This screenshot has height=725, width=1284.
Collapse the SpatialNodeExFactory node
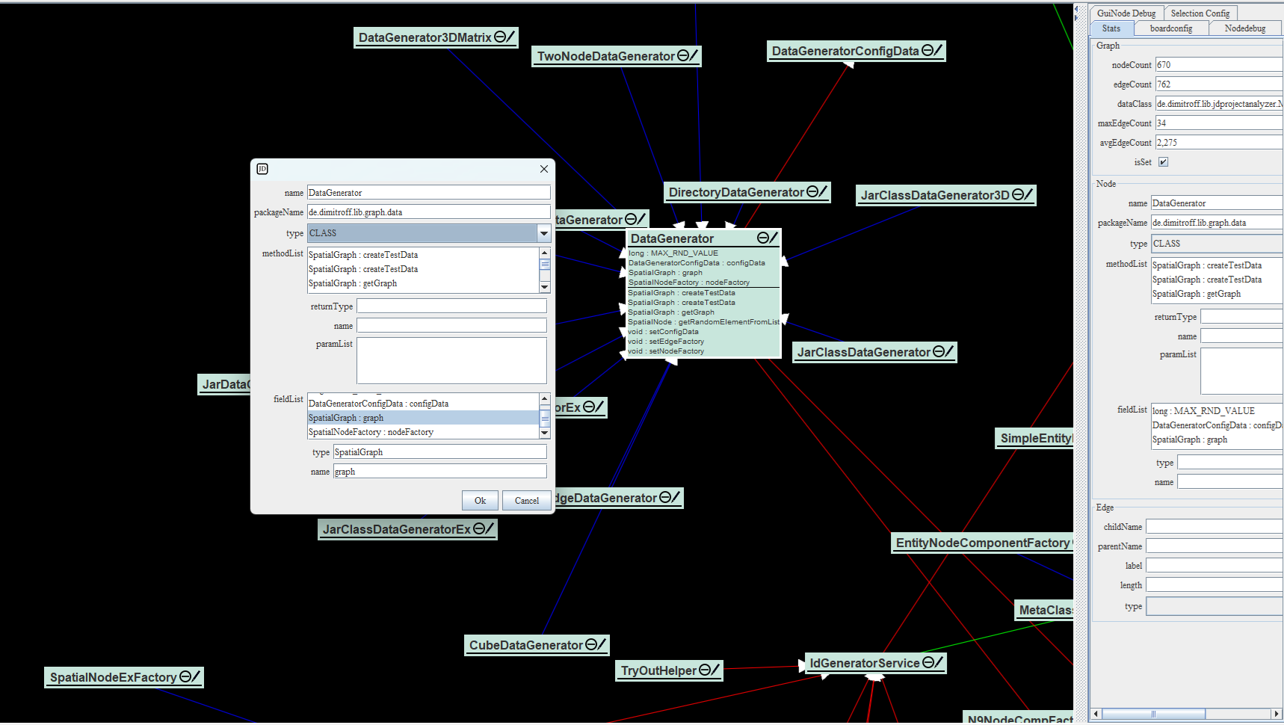(x=185, y=676)
